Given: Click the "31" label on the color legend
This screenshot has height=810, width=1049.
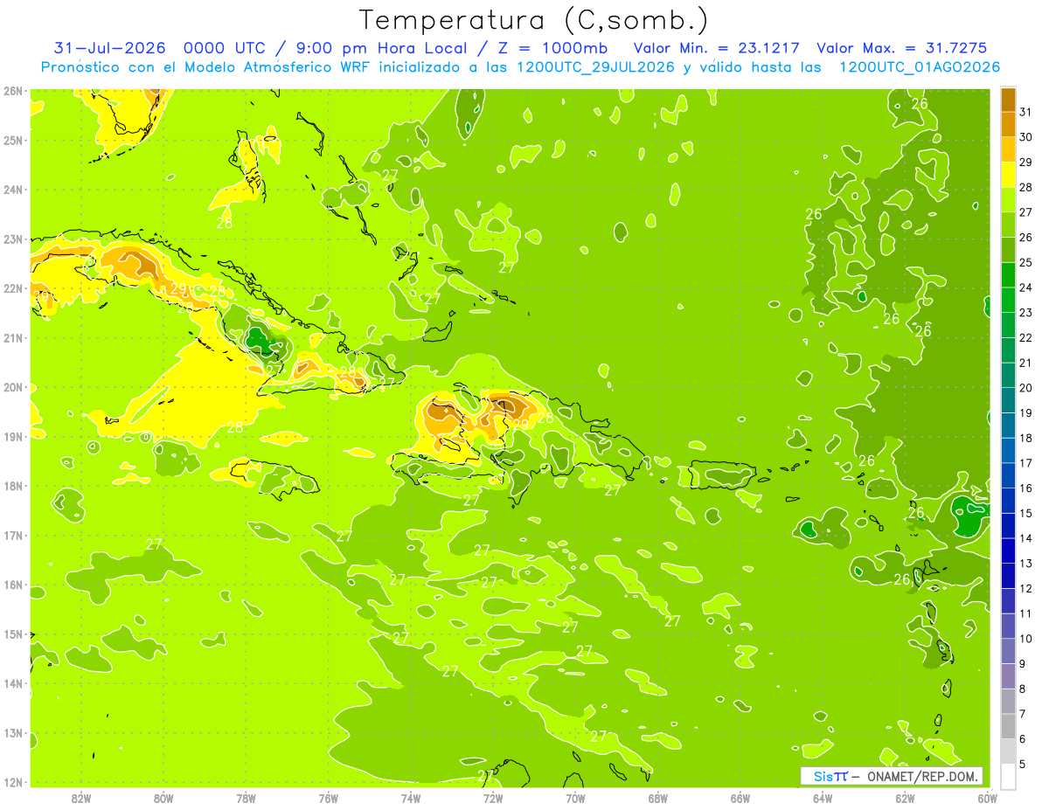Looking at the screenshot, I should pos(1025,112).
